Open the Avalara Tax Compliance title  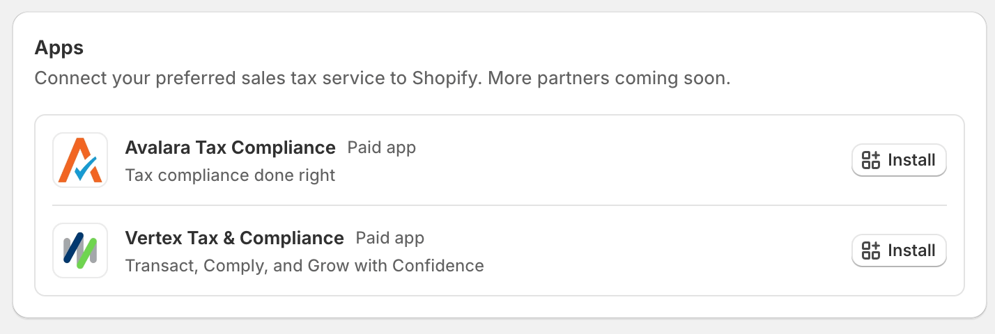click(230, 148)
